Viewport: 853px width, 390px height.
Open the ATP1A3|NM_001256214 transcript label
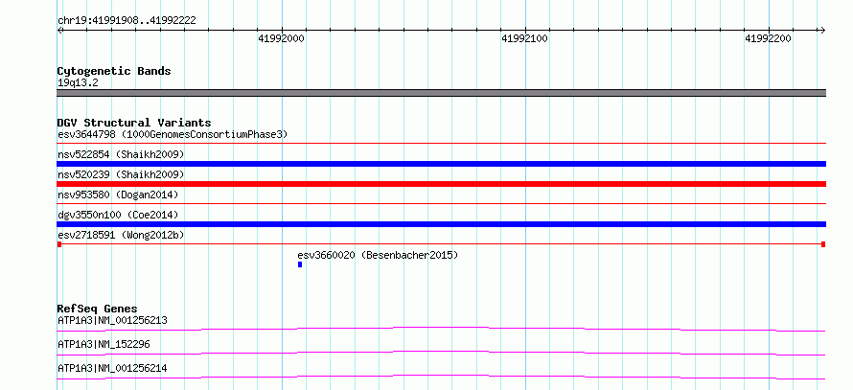click(x=112, y=368)
